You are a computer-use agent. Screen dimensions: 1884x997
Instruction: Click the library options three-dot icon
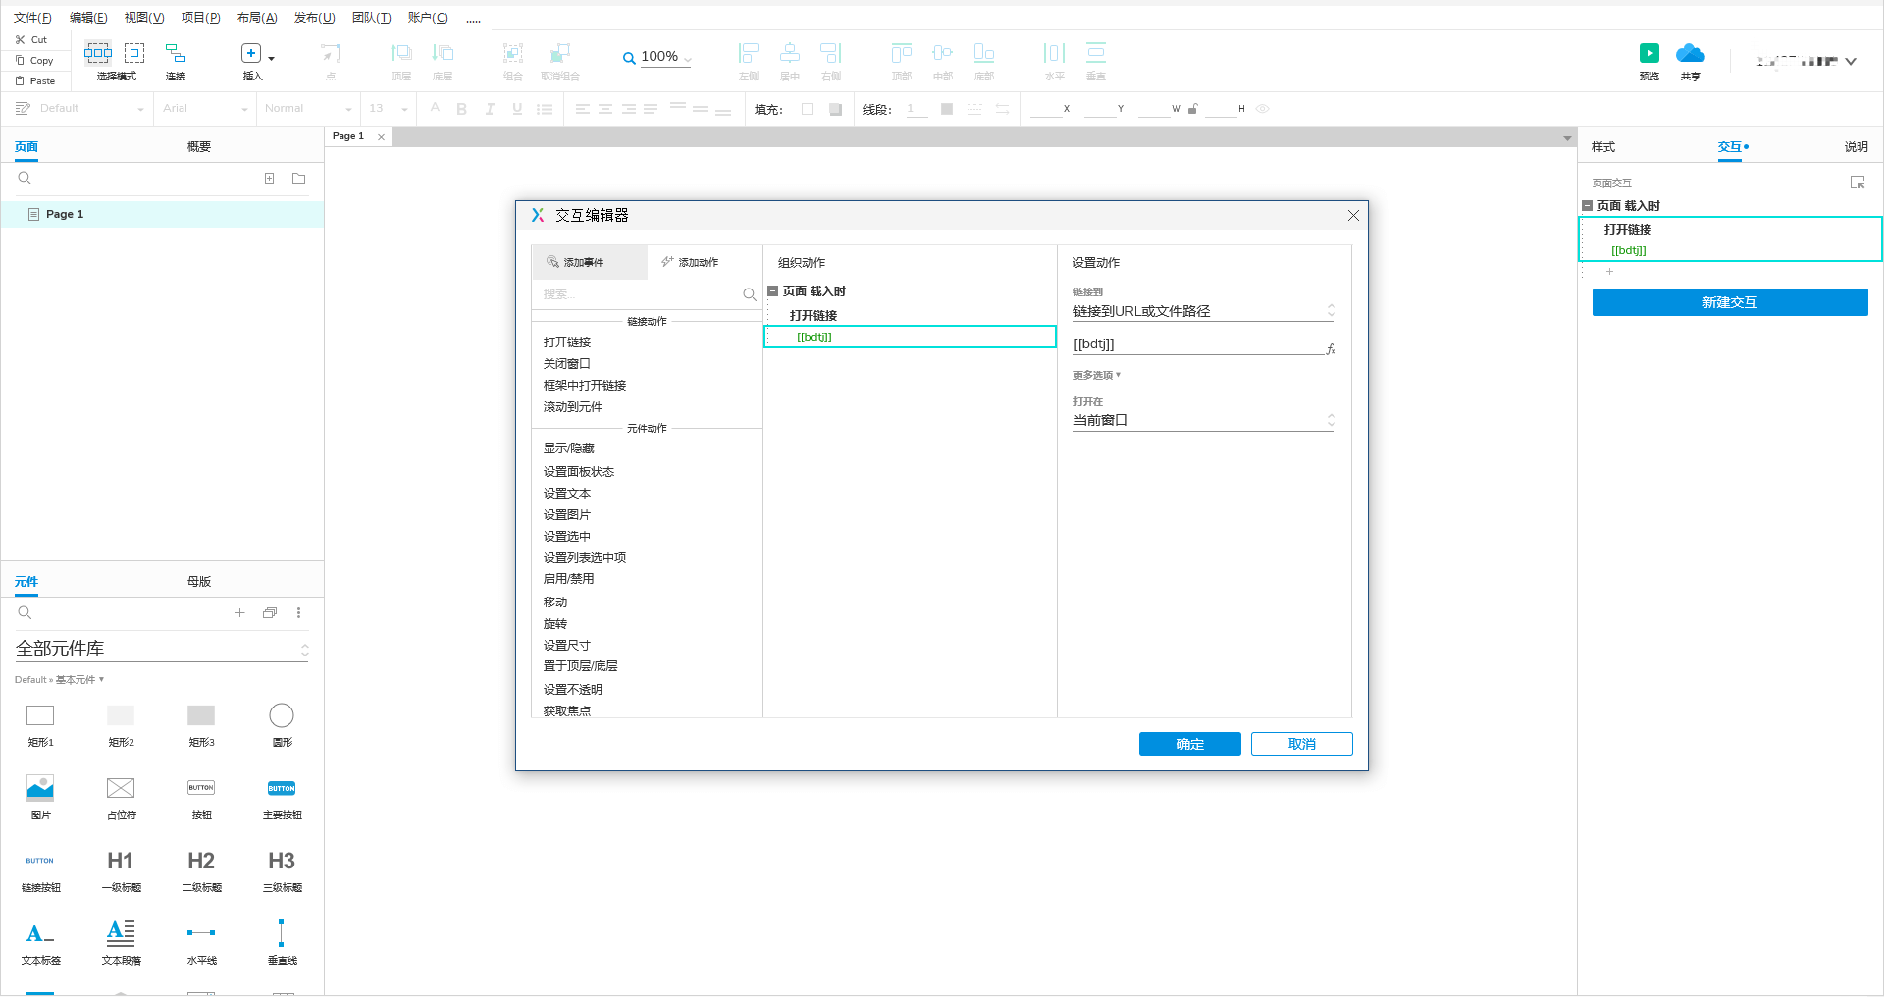coord(299,613)
